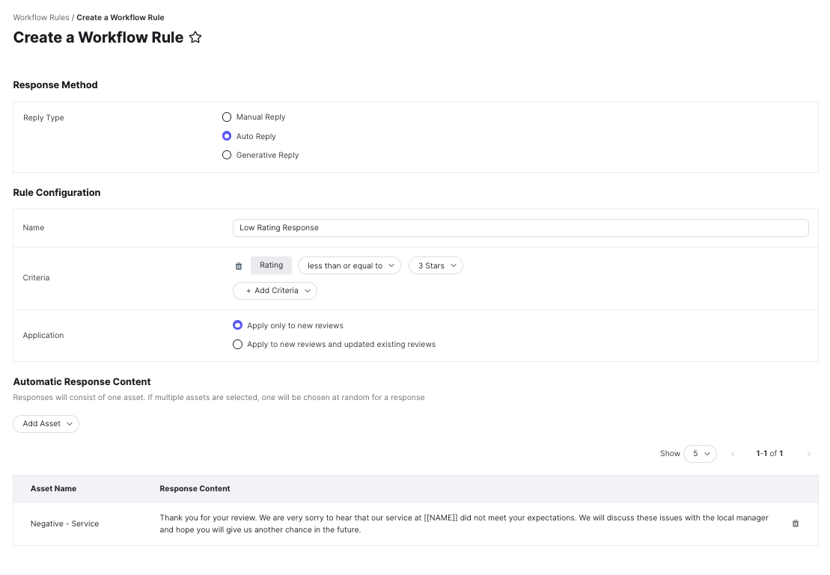The height and width of the screenshot is (575, 830).
Task: Delete the Negative - Service asset row
Action: [x=795, y=523]
